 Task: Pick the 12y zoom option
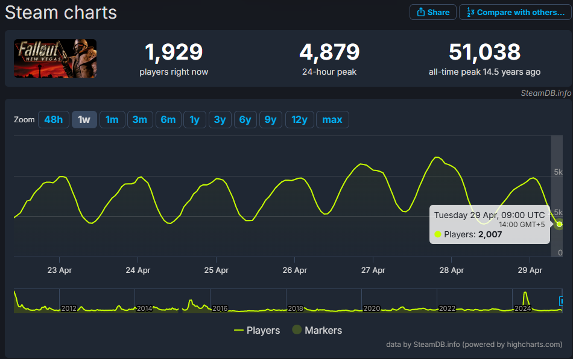299,120
